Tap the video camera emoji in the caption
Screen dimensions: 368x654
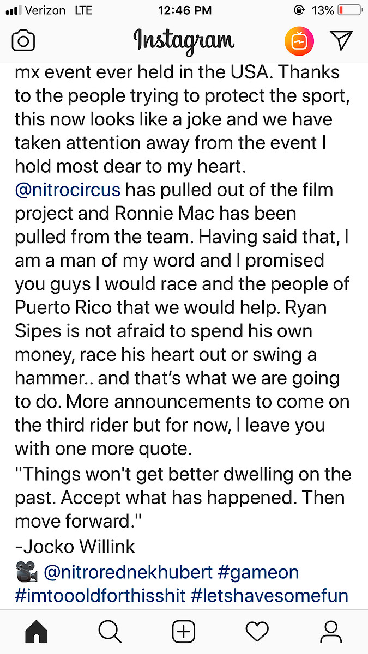pyautogui.click(x=26, y=572)
